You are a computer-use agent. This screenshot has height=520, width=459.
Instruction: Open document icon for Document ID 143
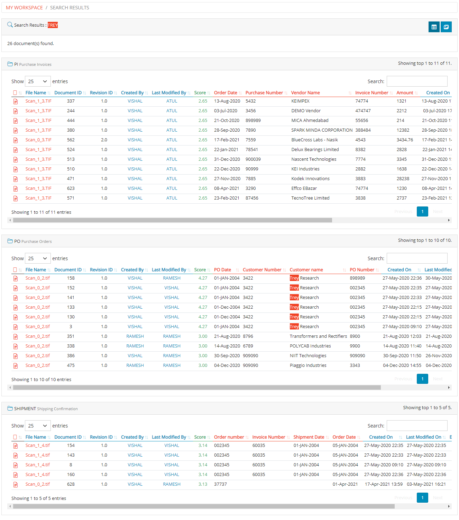pos(16,456)
